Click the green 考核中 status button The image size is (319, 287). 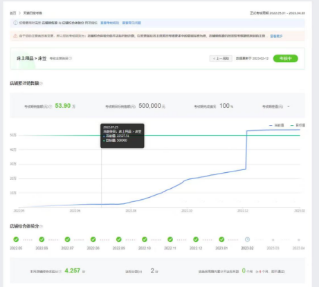pyautogui.click(x=286, y=59)
